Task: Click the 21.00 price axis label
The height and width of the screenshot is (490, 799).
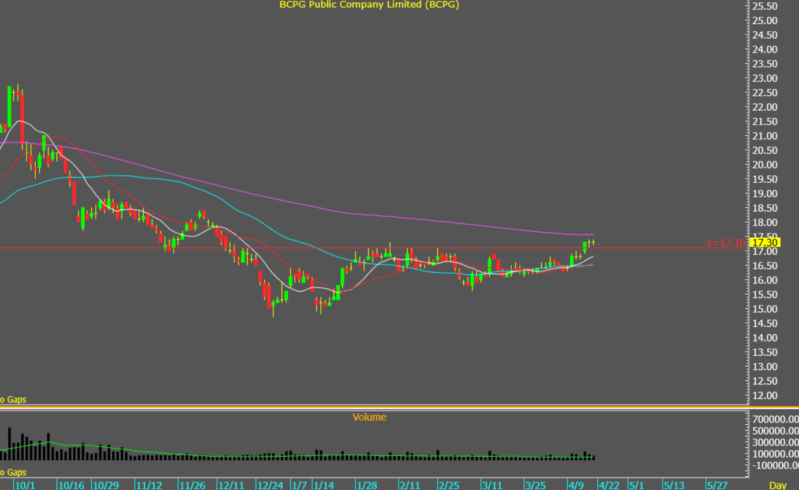Action: (764, 136)
